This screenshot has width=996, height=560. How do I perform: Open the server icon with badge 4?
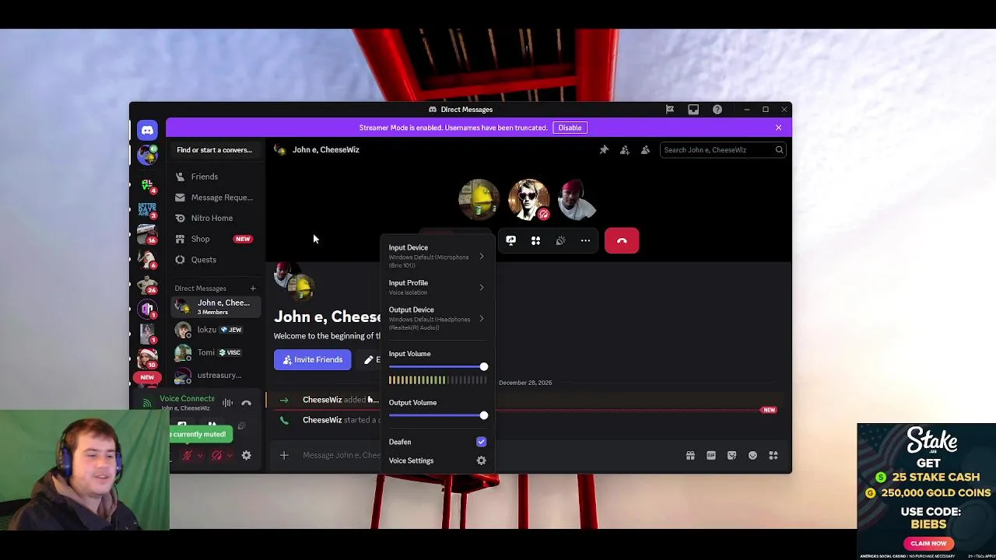click(147, 185)
